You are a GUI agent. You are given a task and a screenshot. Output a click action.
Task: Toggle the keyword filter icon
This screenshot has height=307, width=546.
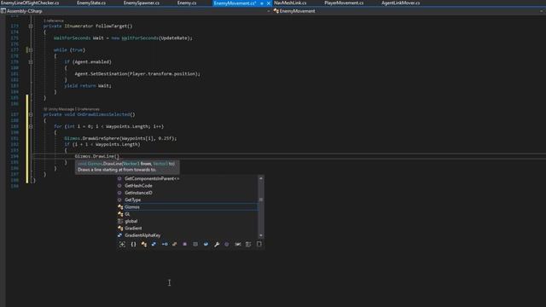(238, 245)
